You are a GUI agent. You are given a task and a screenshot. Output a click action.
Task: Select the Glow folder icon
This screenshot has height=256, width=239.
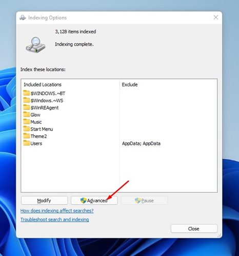click(27, 115)
